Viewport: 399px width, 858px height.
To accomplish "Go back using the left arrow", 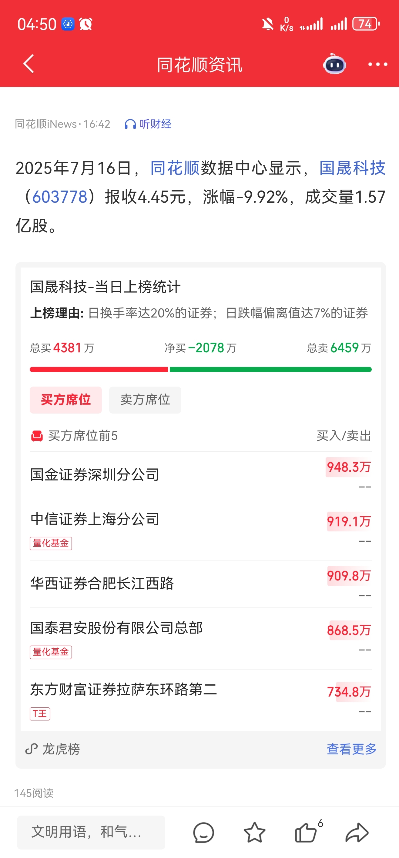I will click(x=29, y=64).
